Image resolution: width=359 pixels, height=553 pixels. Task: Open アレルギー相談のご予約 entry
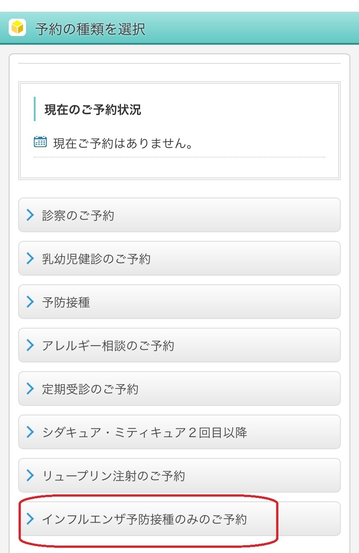pyautogui.click(x=179, y=345)
